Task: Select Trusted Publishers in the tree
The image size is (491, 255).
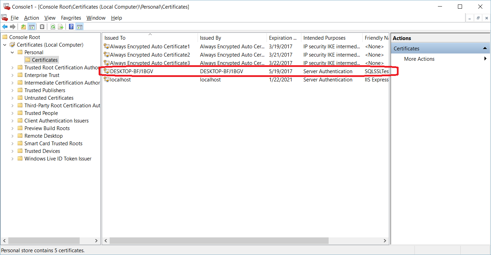Action: pos(44,90)
